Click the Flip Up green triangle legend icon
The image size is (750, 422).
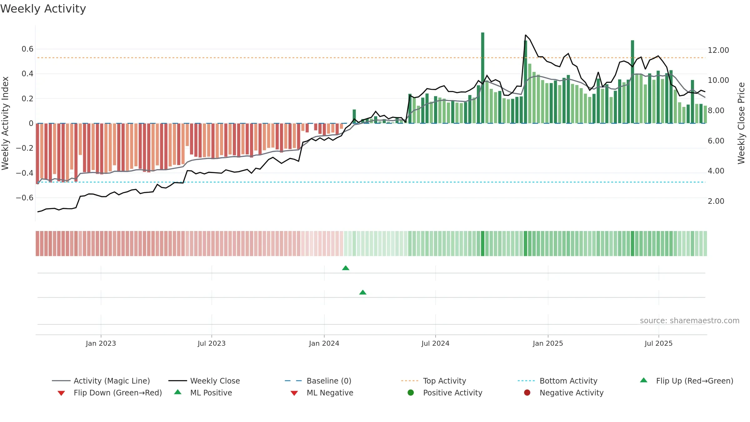644,380
